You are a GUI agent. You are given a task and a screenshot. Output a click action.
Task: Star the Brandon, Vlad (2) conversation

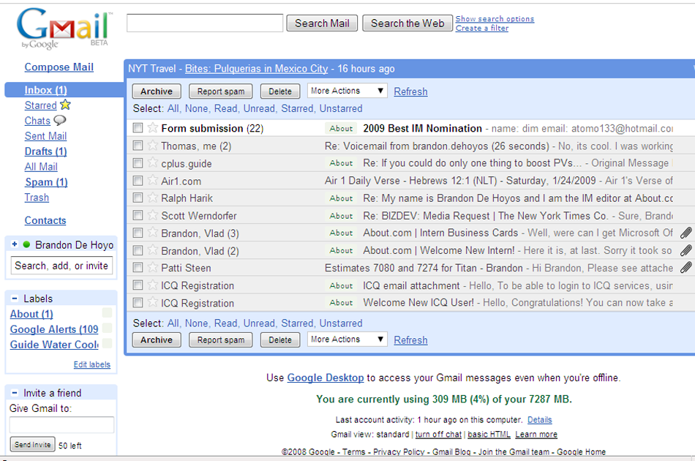click(x=152, y=250)
